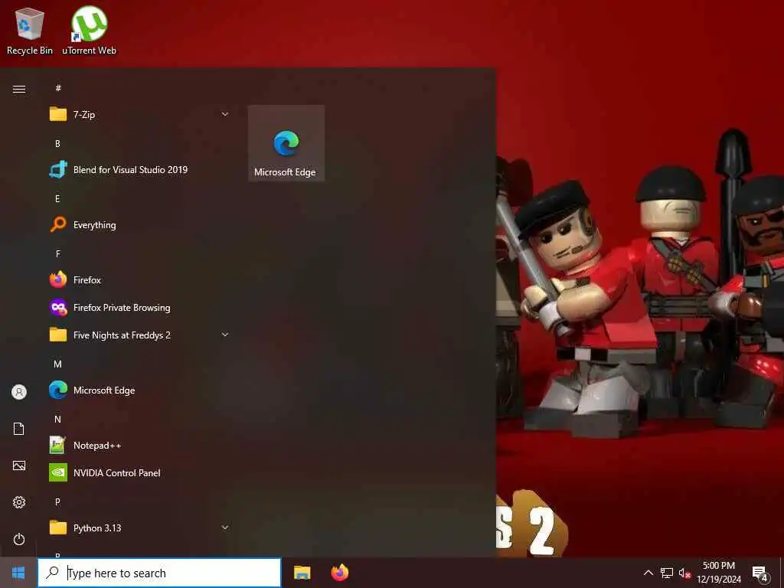Viewport: 784px width, 588px height.
Task: Click the 'B' letter header in app list
Action: 57,143
